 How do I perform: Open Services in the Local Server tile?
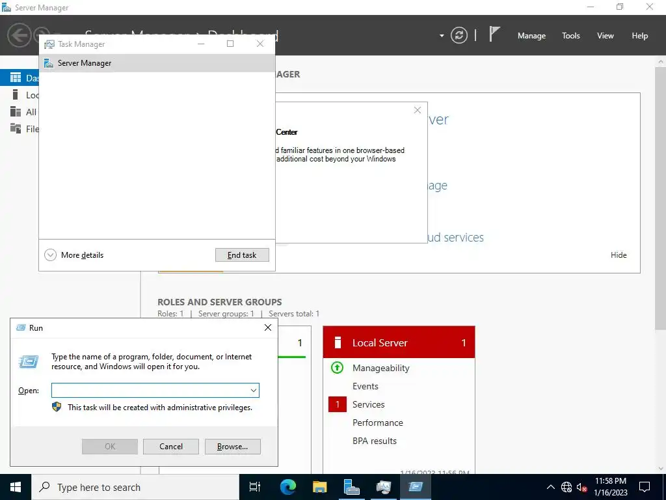[x=369, y=404]
